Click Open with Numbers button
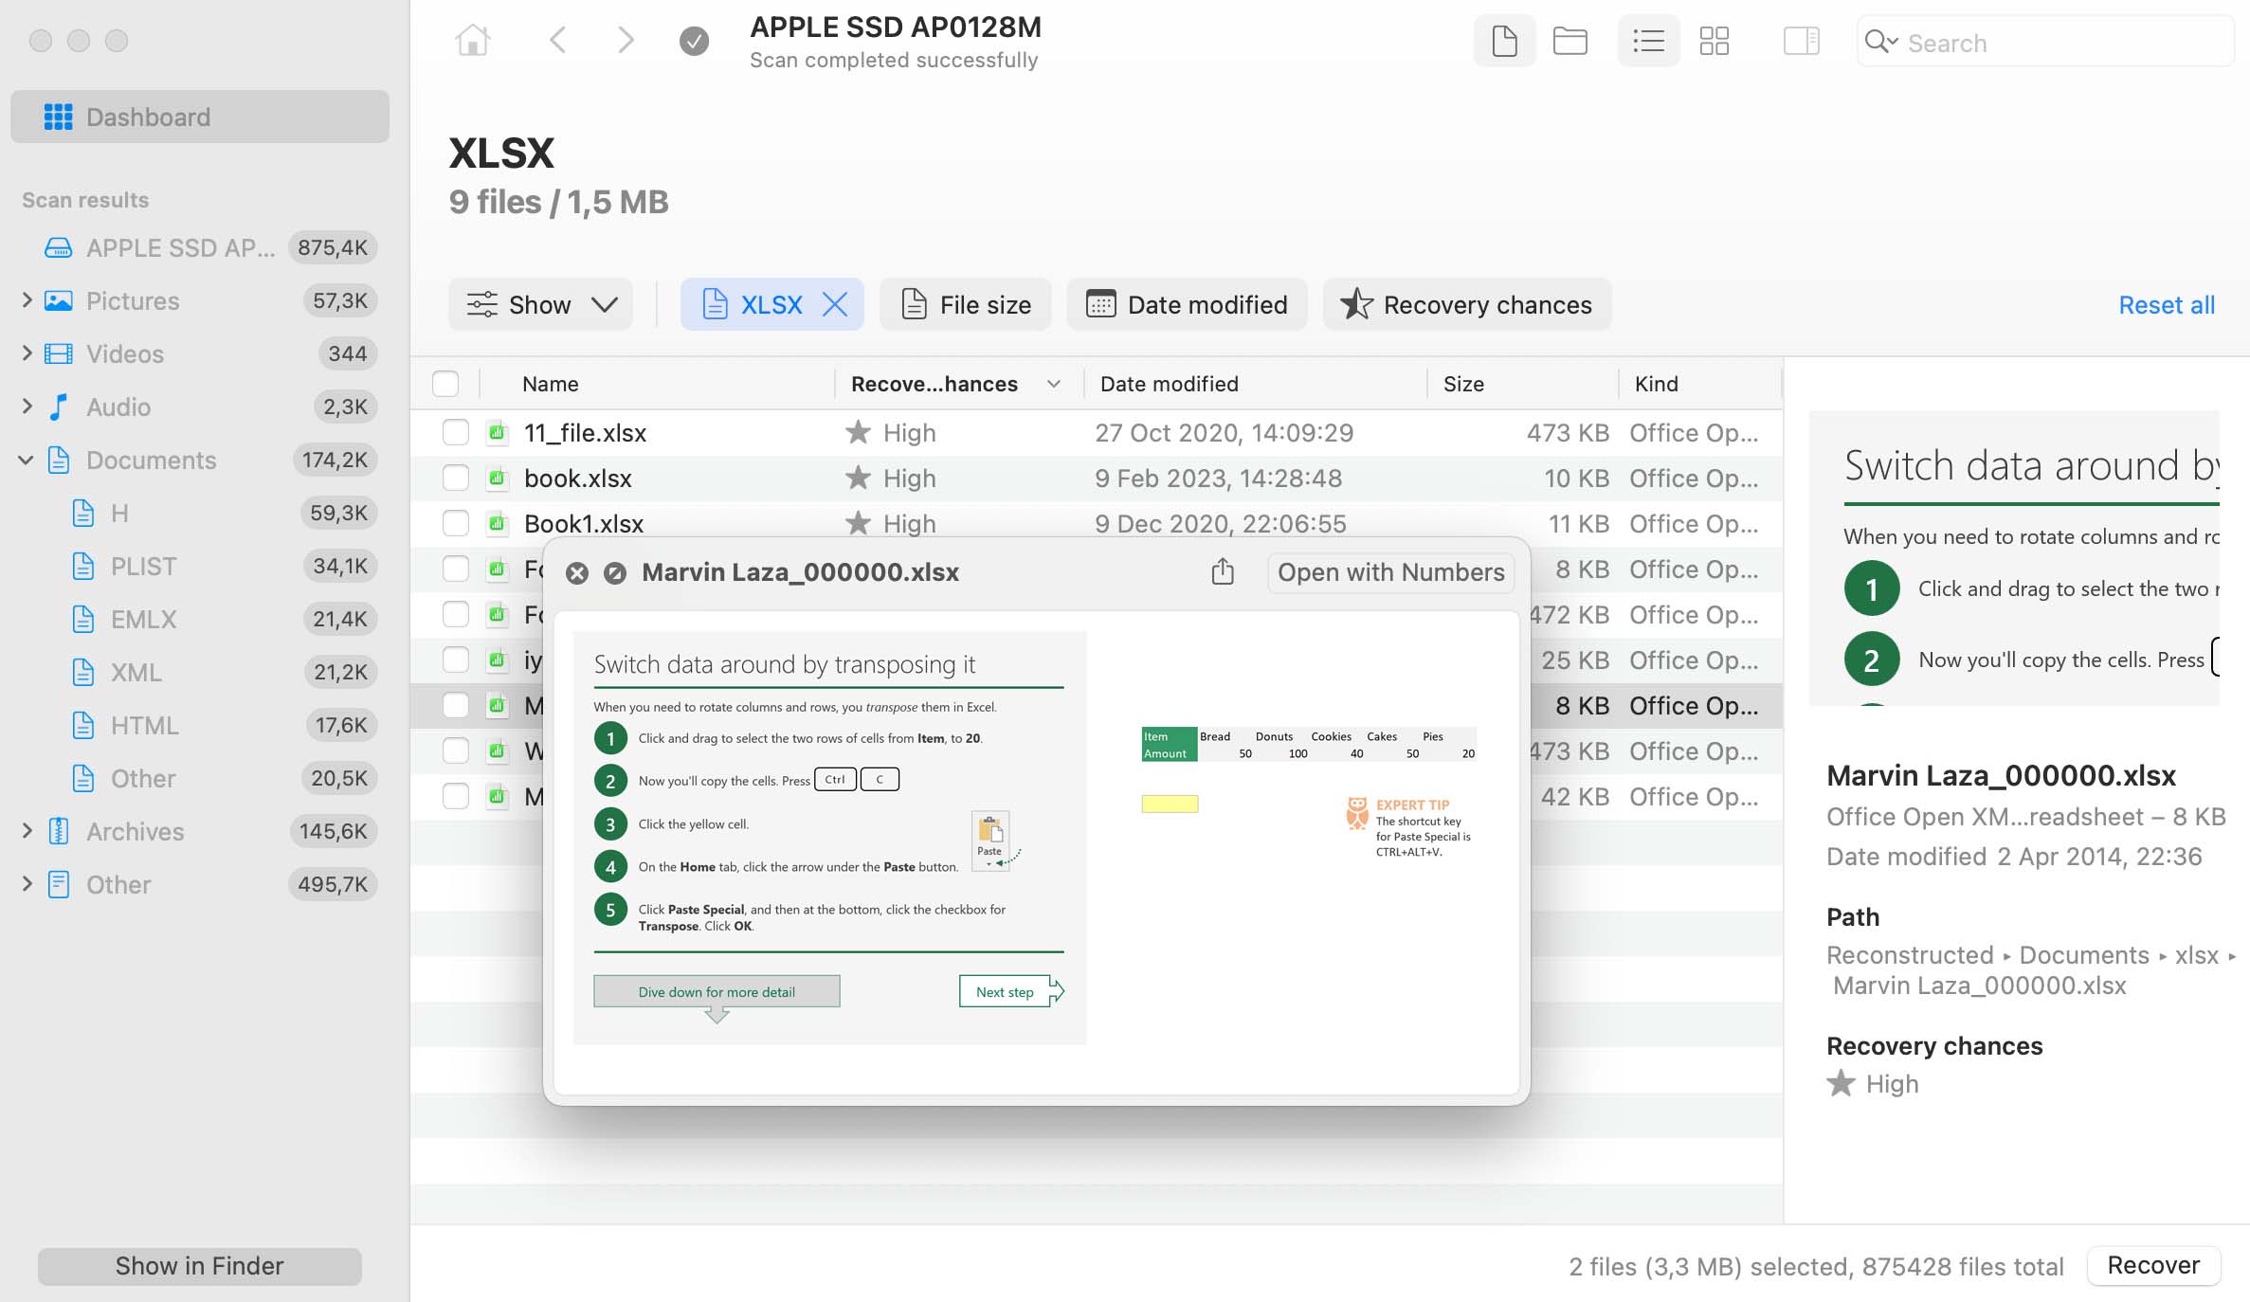2250x1302 pixels. click(1390, 573)
